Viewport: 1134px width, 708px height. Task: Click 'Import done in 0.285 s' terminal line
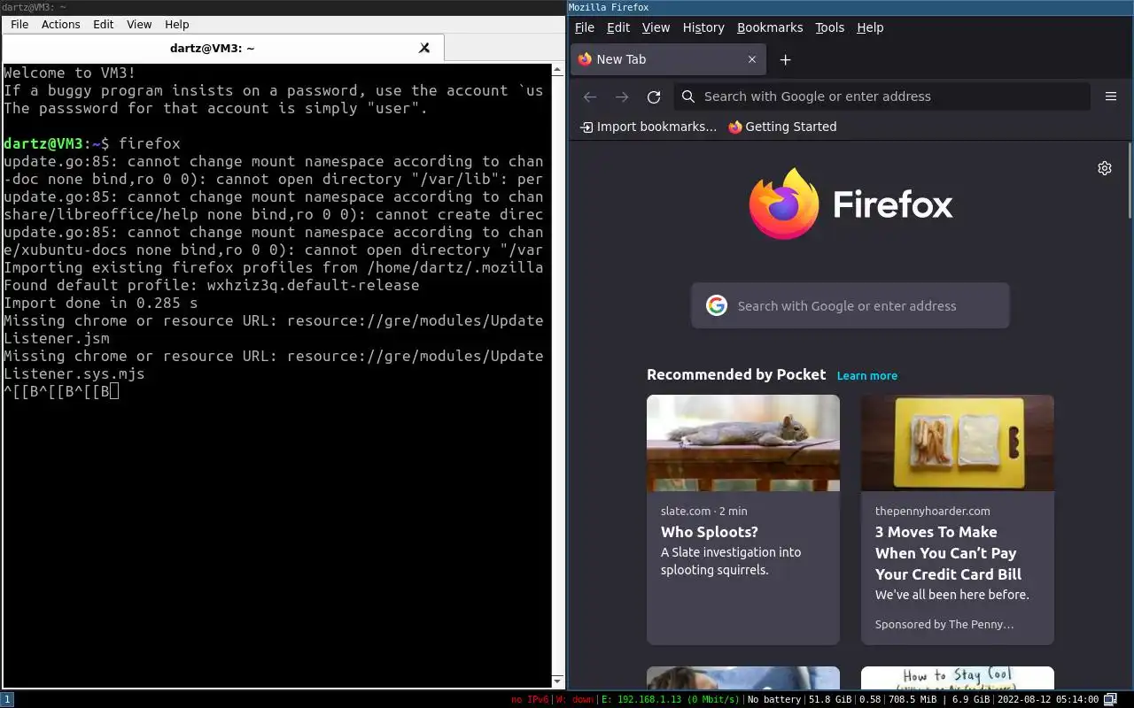[x=101, y=303]
